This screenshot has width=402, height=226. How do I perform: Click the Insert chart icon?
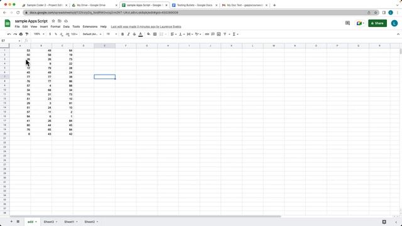(x=219, y=34)
